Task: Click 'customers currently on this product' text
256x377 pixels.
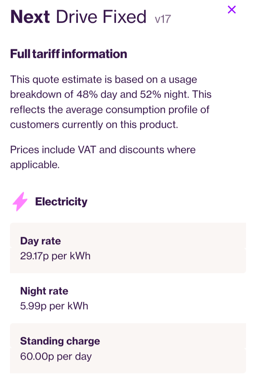Action: point(94,125)
